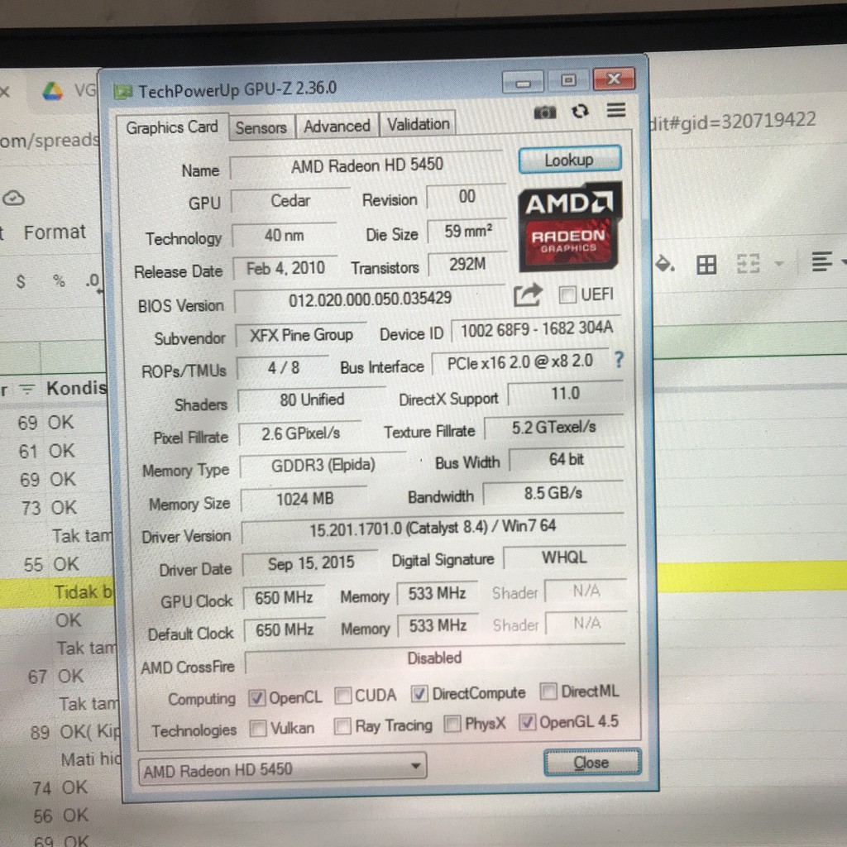This screenshot has height=847, width=847.
Task: Click the DirectX Support 11.0 field
Action: click(565, 394)
